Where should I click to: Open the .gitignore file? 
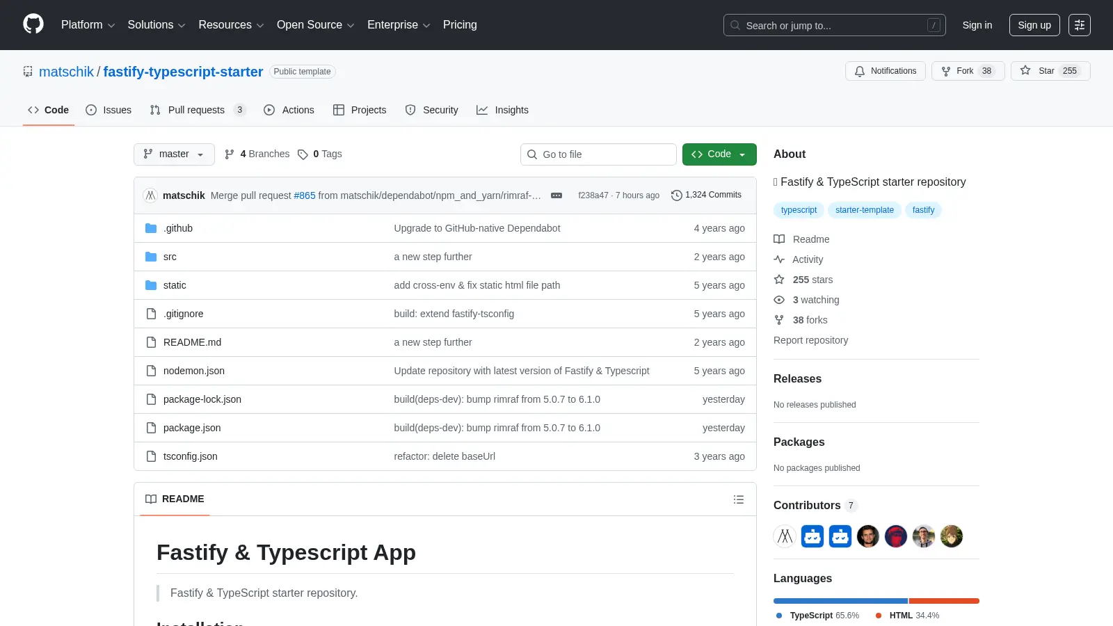(184, 314)
